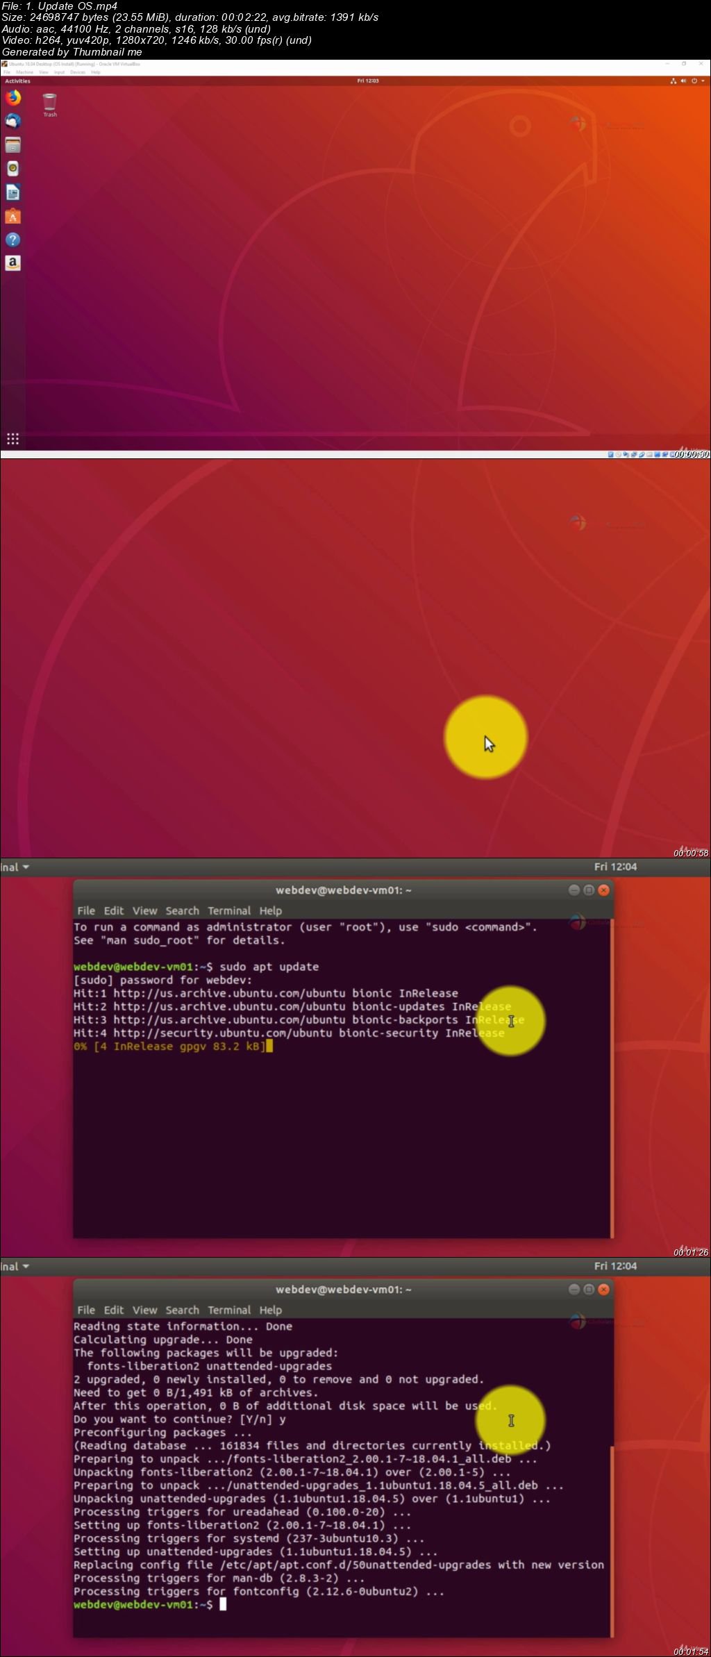Click 'Need to get 0 B/1,491 kB of archives.'

click(x=196, y=1392)
